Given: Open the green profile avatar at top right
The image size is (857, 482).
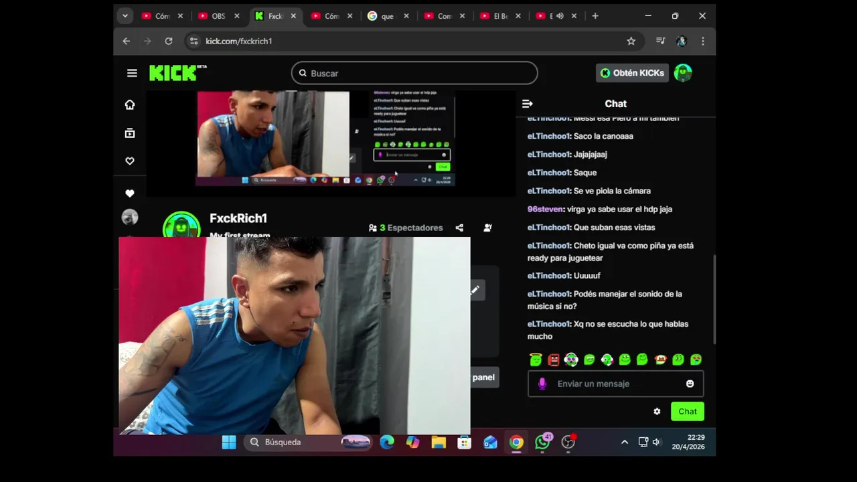Looking at the screenshot, I should point(683,73).
